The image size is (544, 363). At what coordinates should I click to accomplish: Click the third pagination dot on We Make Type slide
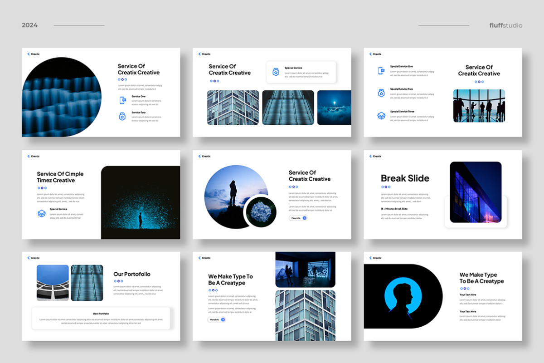(x=216, y=290)
